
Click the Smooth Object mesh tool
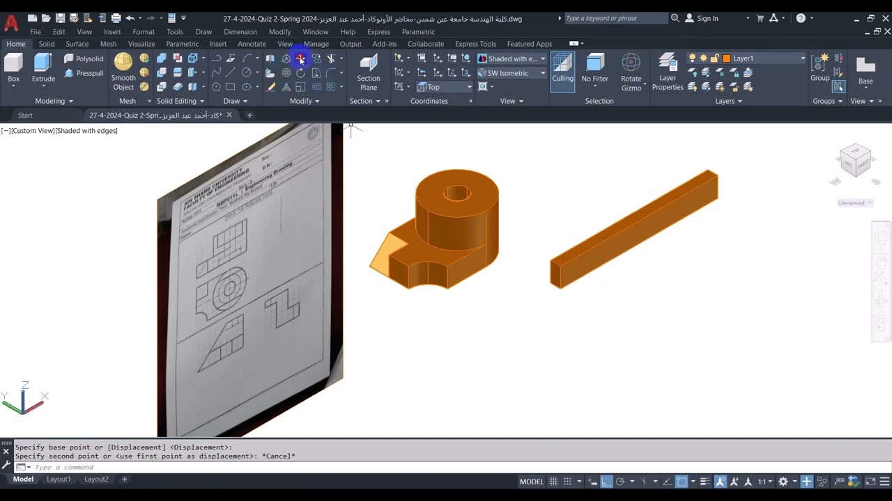(x=123, y=72)
